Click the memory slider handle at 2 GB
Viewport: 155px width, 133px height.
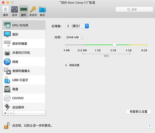tap(114, 45)
